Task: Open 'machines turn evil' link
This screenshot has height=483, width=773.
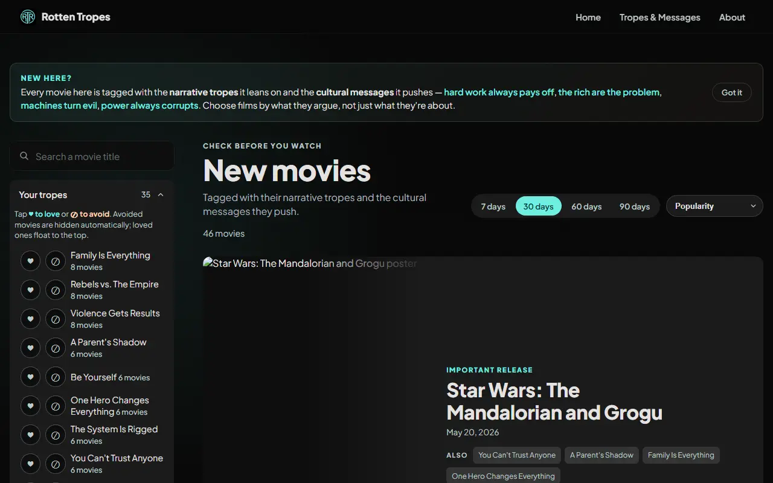Action: point(59,106)
